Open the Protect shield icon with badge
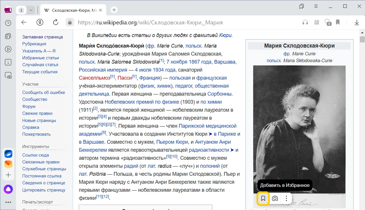Image resolution: width=365 pixels, height=210 pixels. pyautogui.click(x=328, y=22)
